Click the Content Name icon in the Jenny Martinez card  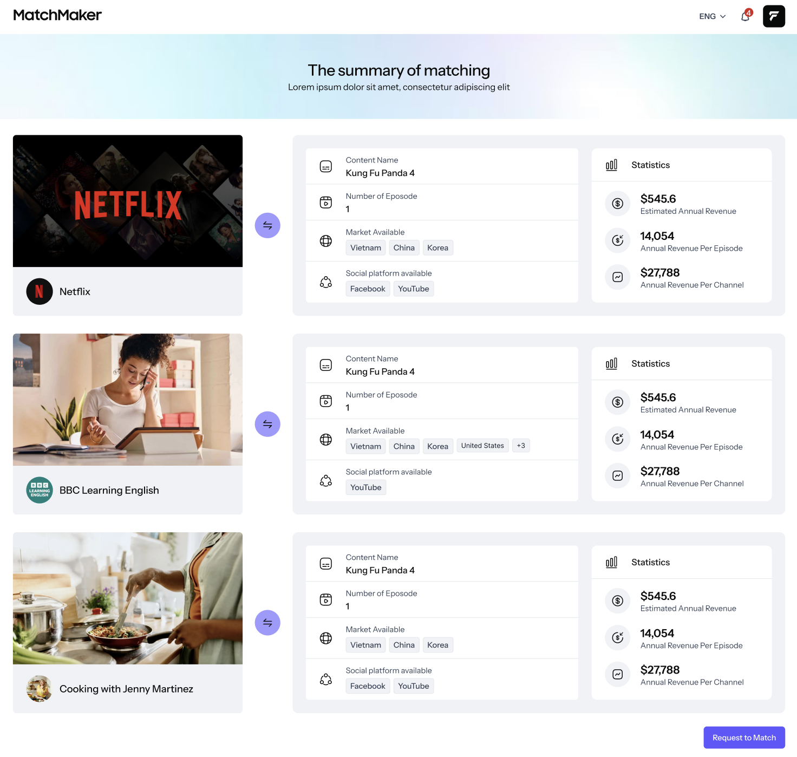(326, 564)
